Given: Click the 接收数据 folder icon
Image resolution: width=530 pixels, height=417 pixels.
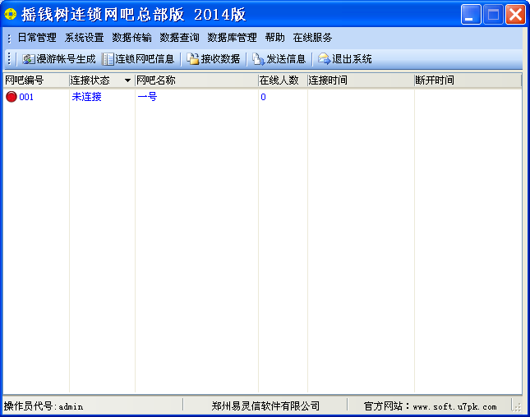Looking at the screenshot, I should pos(193,59).
